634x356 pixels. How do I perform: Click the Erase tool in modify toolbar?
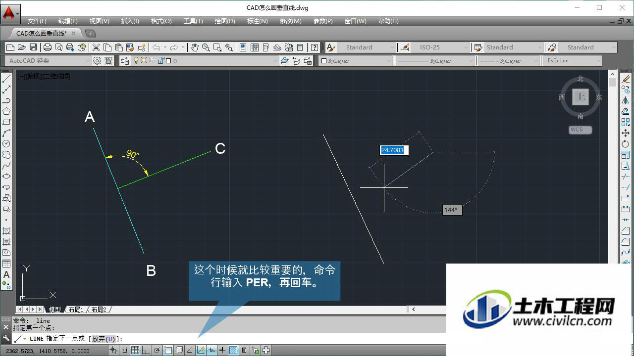(x=626, y=79)
